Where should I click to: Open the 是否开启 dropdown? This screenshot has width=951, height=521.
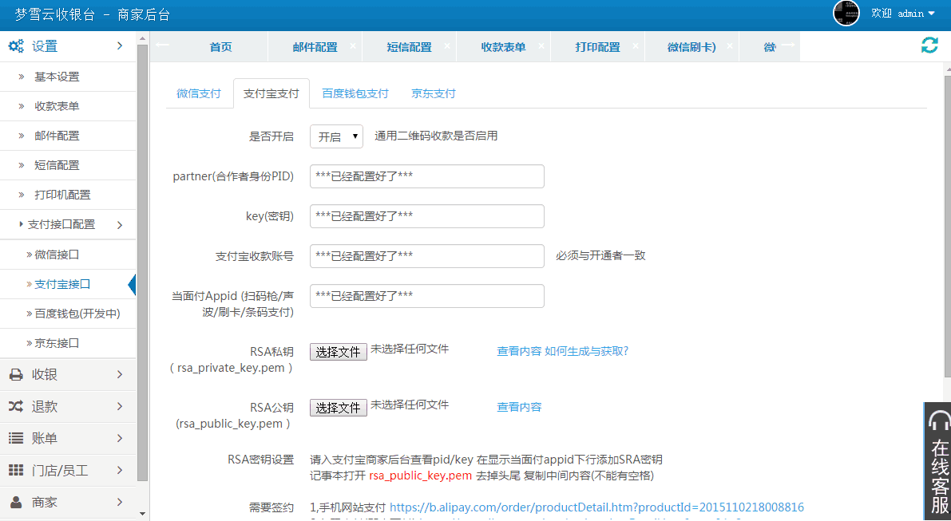tap(336, 136)
